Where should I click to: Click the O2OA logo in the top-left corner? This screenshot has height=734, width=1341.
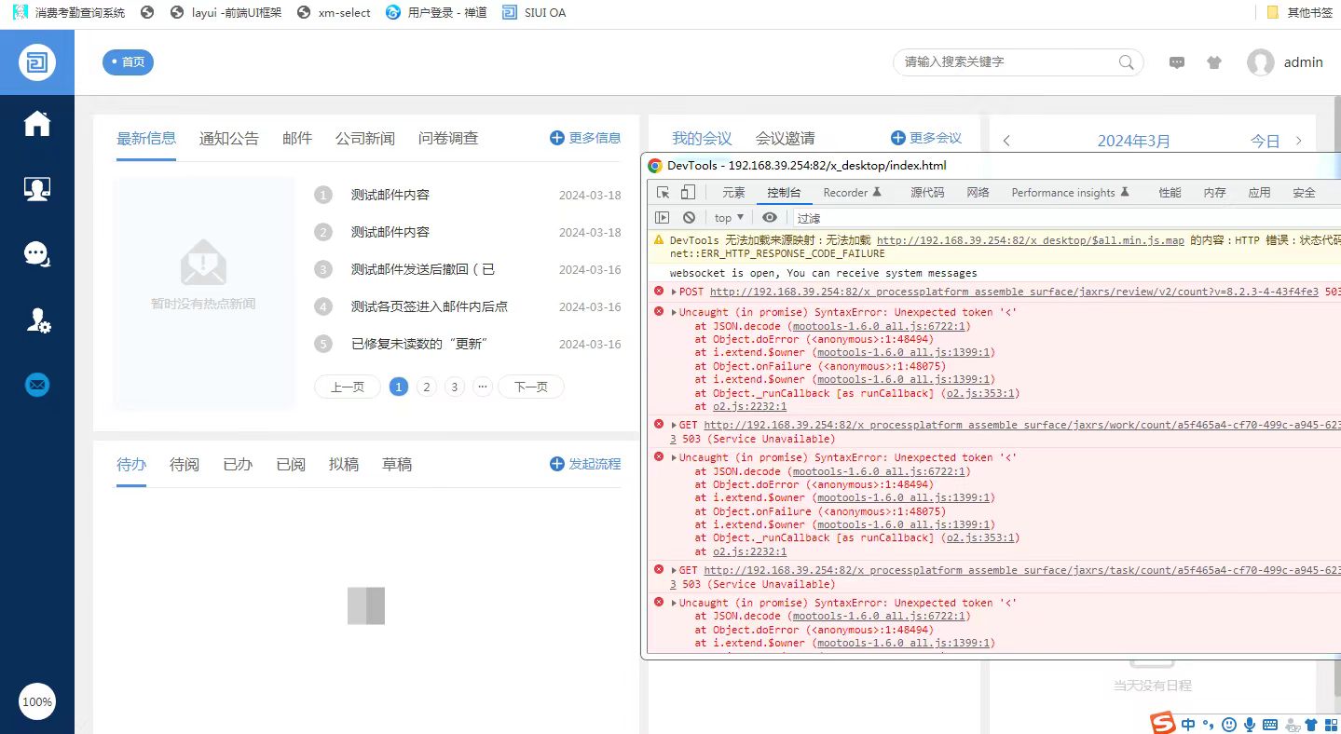tap(37, 62)
